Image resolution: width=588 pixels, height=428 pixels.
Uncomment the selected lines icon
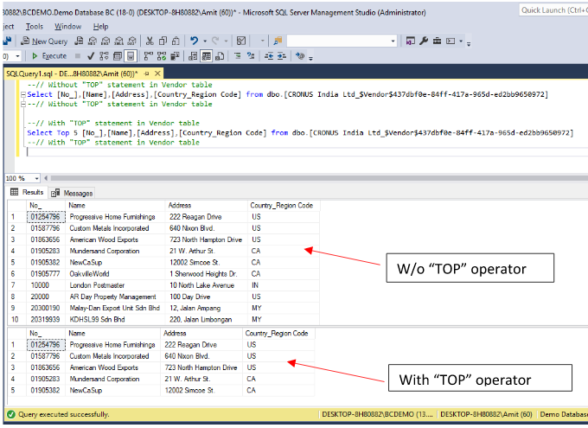click(x=251, y=56)
